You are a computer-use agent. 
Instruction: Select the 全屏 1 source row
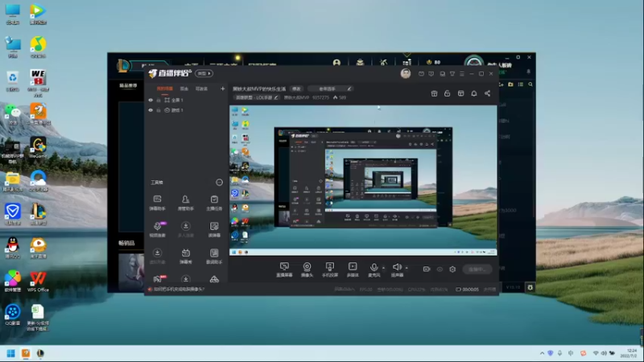(x=187, y=100)
